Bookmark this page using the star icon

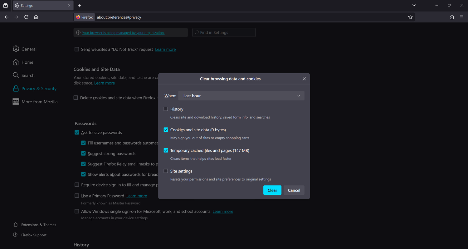(x=410, y=17)
